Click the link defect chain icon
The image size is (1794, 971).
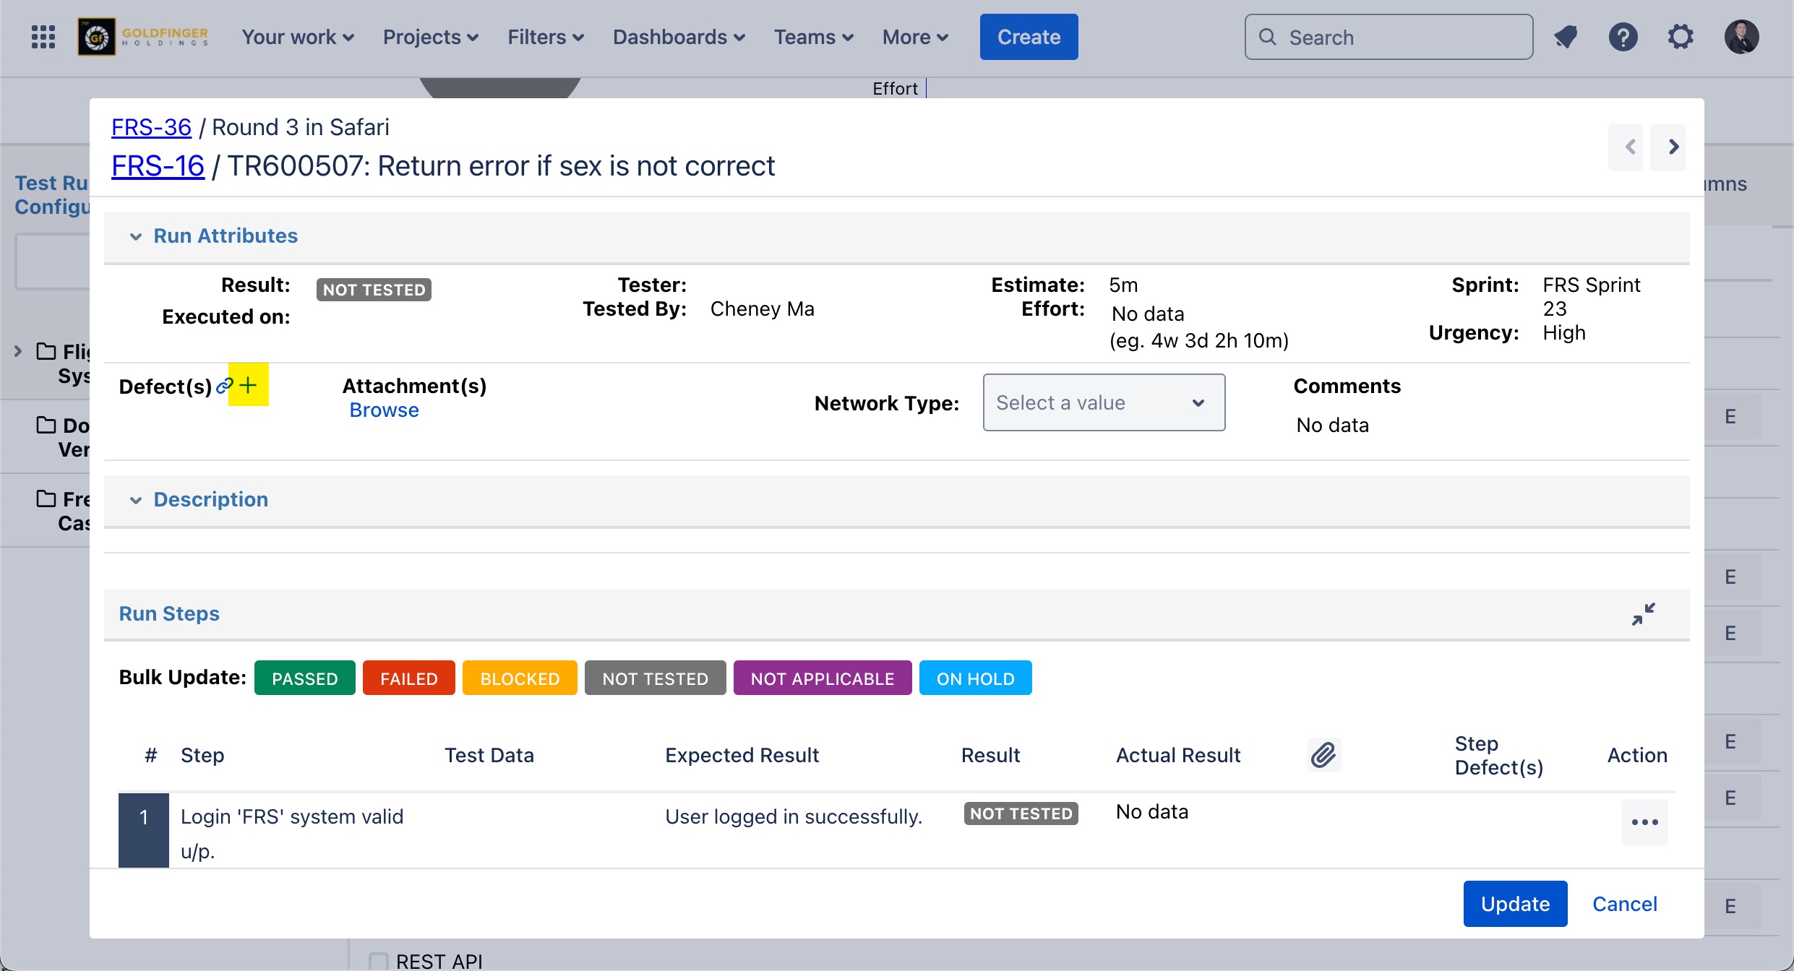tap(224, 386)
